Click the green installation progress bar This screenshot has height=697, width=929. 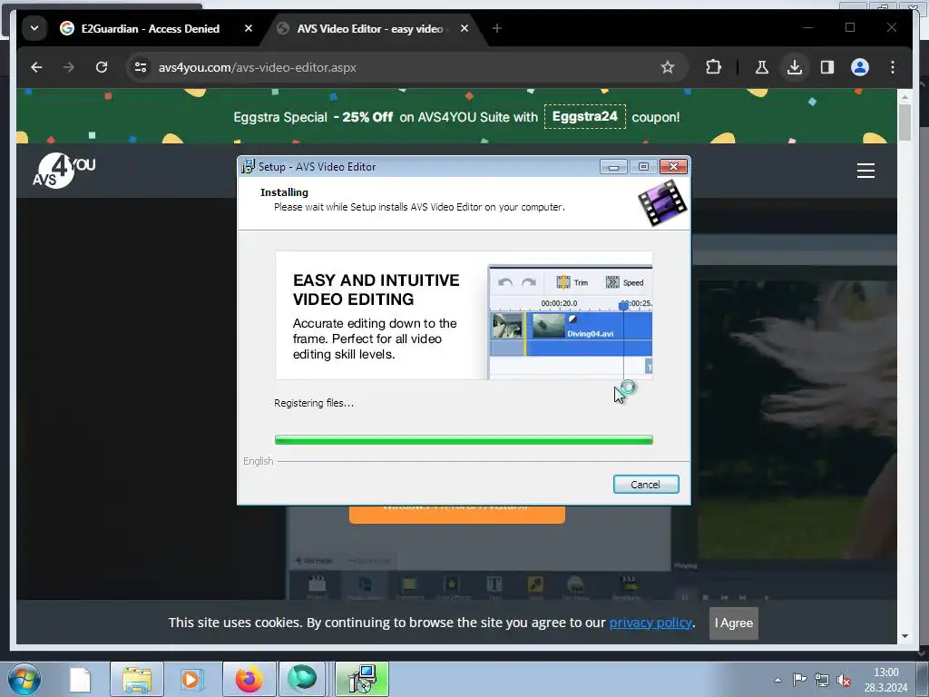[464, 440]
